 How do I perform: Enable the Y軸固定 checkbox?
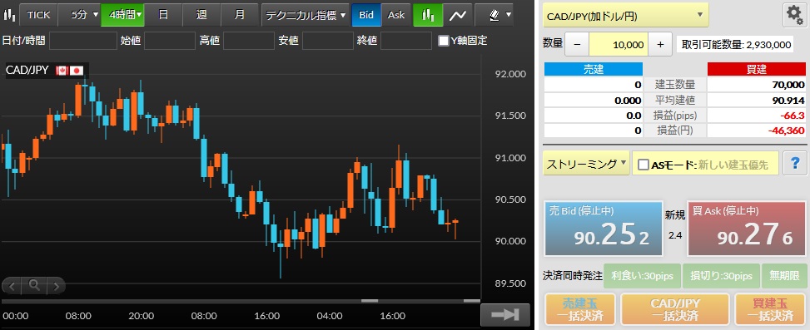443,41
